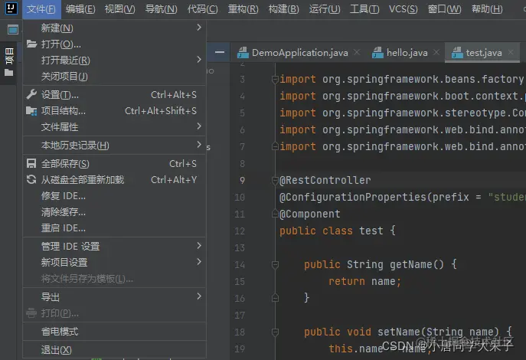Click the wrench icon beside 设置
526x360 pixels.
click(x=31, y=95)
